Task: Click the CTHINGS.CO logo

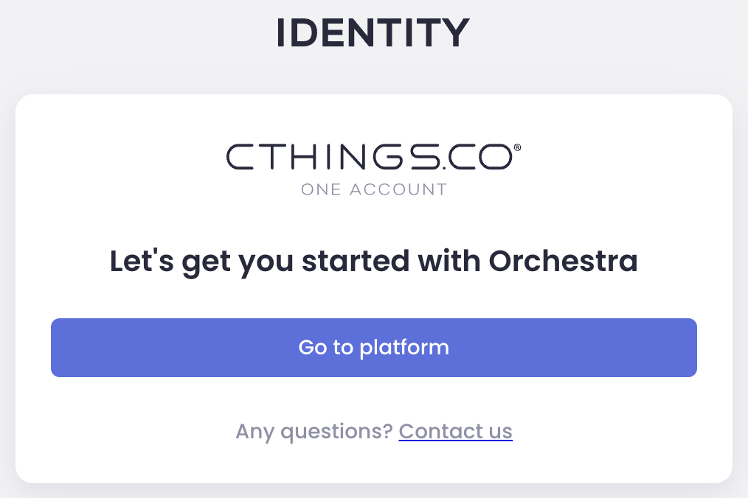Action: click(369, 158)
